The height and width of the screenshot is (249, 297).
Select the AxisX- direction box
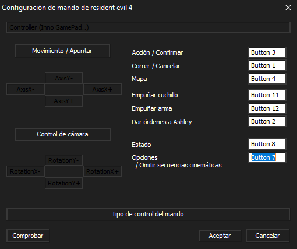click(x=26, y=89)
